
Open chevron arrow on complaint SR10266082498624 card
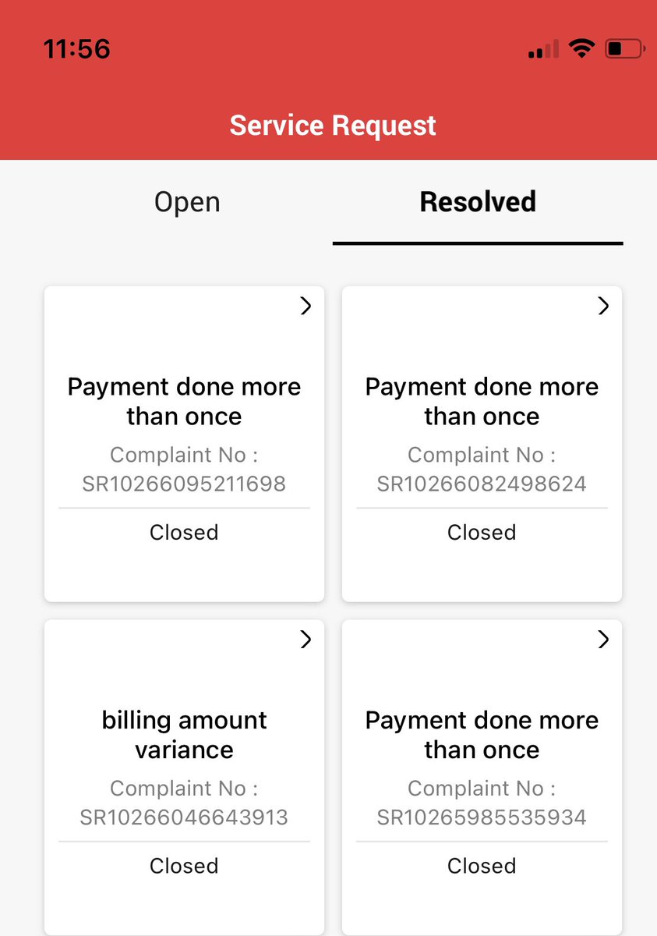click(603, 307)
